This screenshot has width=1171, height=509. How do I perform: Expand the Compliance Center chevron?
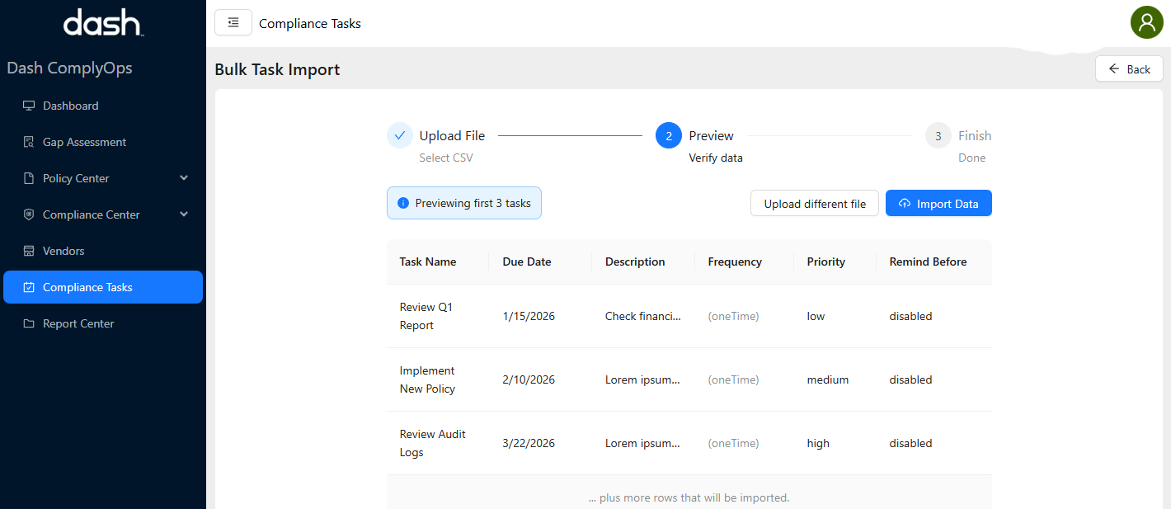tap(184, 214)
